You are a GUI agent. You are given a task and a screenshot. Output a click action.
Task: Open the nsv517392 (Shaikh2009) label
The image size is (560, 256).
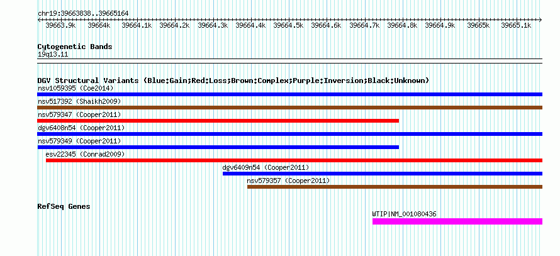pyautogui.click(x=79, y=101)
